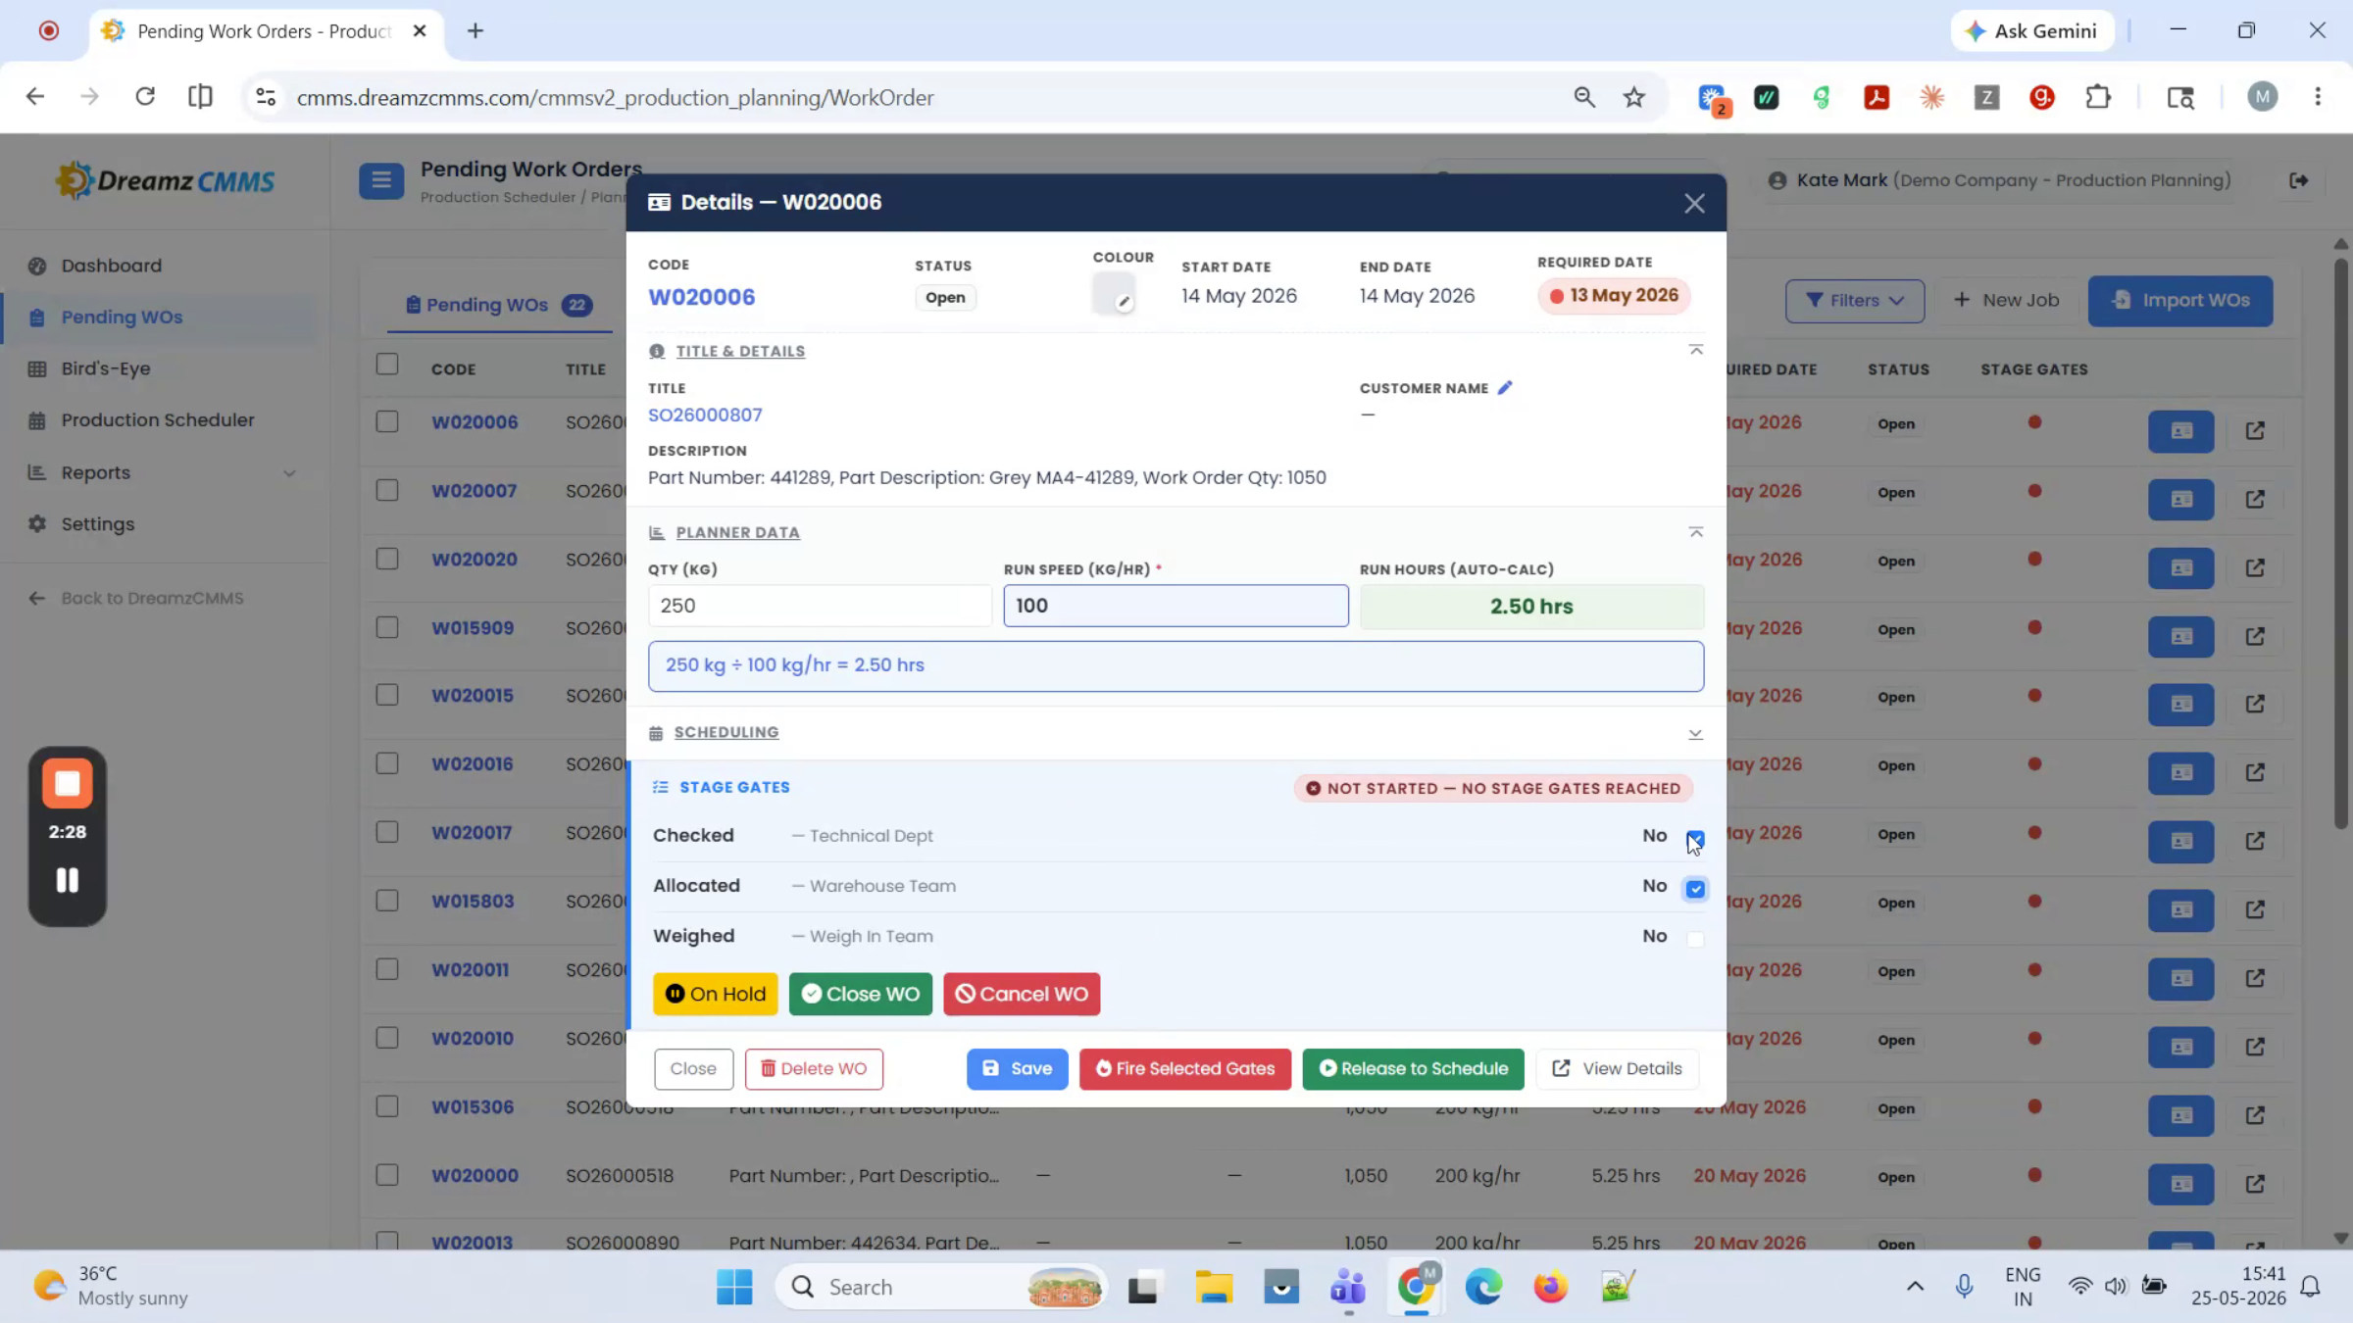Tick the select-all header checkbox
This screenshot has width=2353, height=1323.
(x=387, y=365)
